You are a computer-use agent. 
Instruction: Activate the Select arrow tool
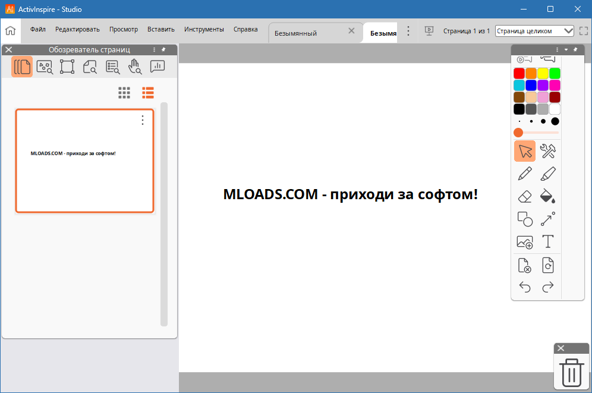(525, 151)
